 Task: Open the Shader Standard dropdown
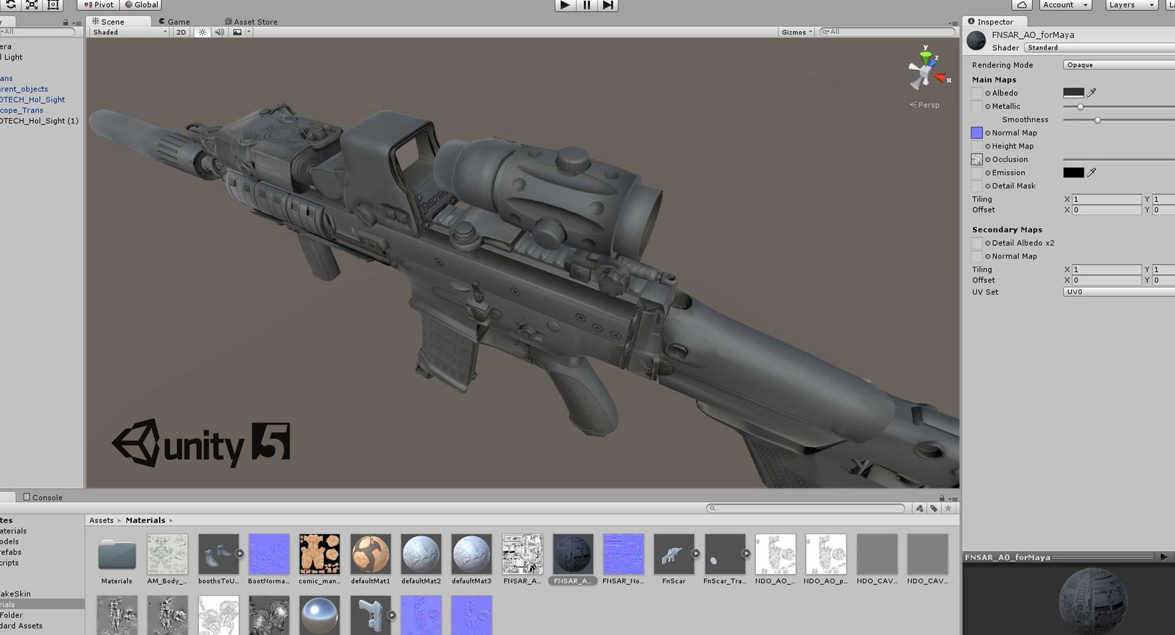pyautogui.click(x=1099, y=48)
